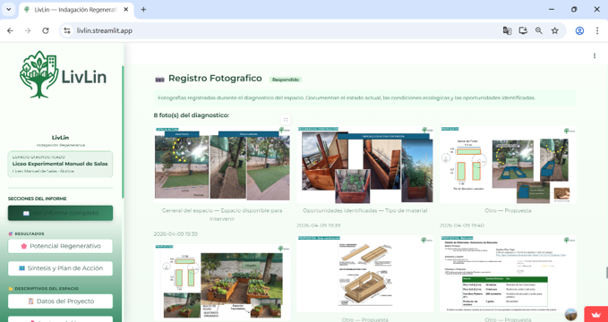
Task: Click the install app icon
Action: click(x=523, y=30)
